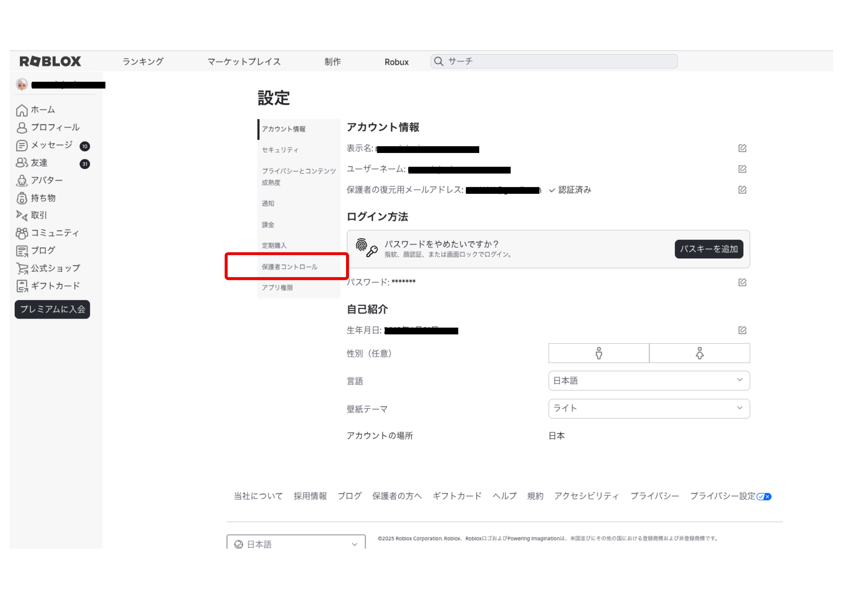Open the footer 日本語 language selector
The width and height of the screenshot is (843, 596).
[295, 544]
